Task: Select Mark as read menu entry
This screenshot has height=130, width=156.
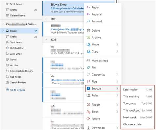Action: coord(103,61)
